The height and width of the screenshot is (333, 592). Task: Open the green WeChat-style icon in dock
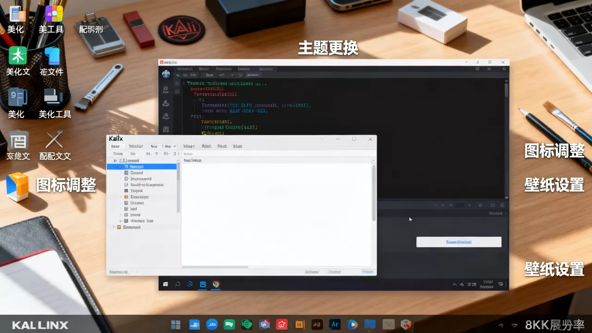[229, 325]
